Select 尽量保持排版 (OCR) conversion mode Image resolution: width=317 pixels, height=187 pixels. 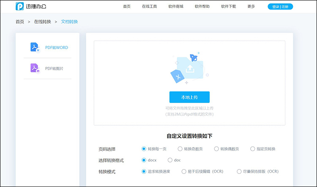258,171
